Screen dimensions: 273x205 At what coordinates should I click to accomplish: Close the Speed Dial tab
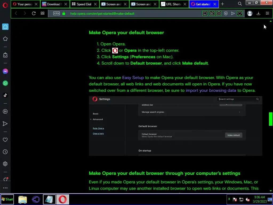pos(95,4)
